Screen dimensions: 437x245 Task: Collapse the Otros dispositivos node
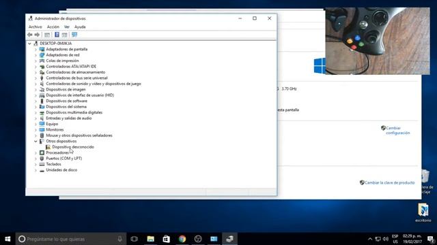coord(36,142)
